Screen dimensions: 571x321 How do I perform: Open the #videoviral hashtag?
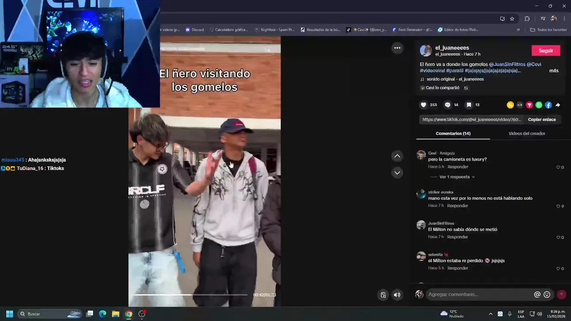click(x=432, y=70)
